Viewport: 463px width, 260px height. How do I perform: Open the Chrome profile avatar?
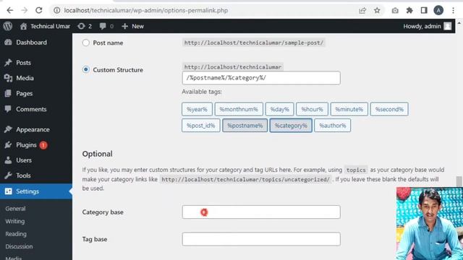pyautogui.click(x=438, y=11)
